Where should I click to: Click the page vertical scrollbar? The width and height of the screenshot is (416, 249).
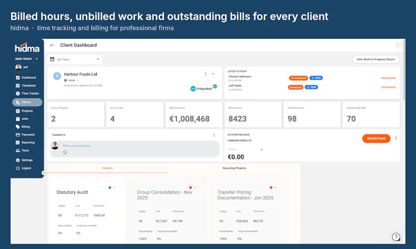(404, 70)
